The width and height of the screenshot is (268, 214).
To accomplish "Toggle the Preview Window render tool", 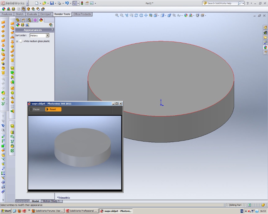I will tap(23, 9).
